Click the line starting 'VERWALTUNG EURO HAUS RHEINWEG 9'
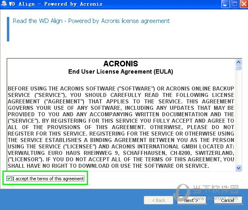Screen dimensions: 248x210 tap(121, 153)
